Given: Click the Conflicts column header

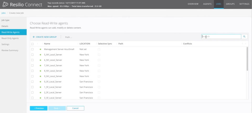Looking at the screenshot, I should [187, 44].
